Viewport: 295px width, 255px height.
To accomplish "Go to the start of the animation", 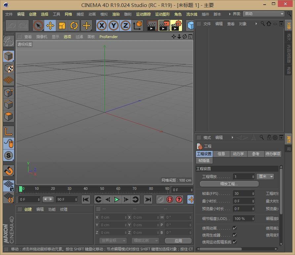I will (86, 199).
